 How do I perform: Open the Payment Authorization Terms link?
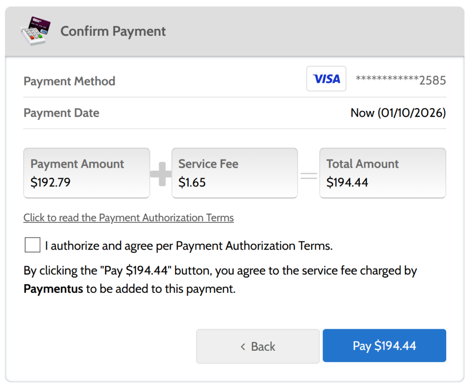coord(128,217)
